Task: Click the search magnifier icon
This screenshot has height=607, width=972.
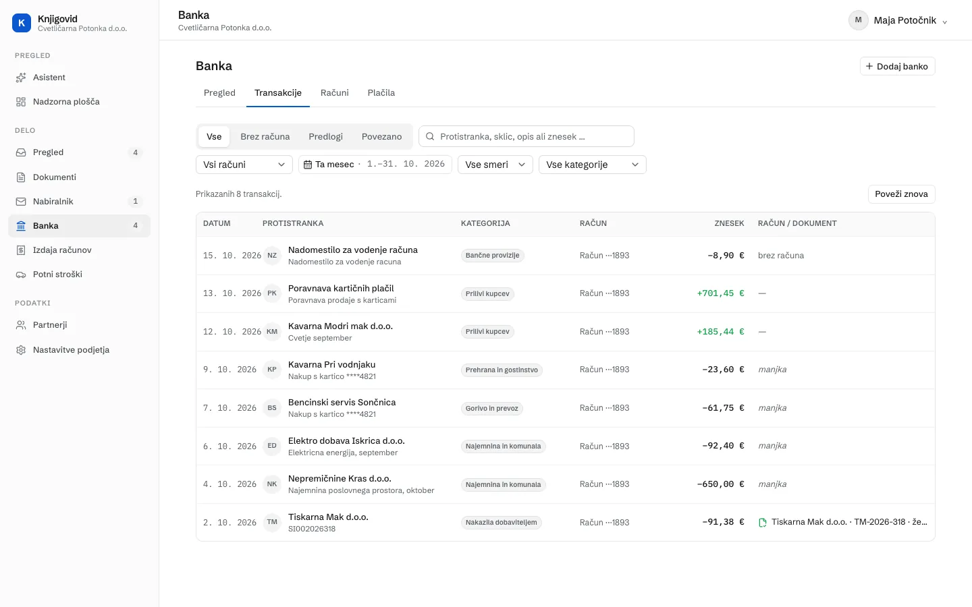Action: 430,136
